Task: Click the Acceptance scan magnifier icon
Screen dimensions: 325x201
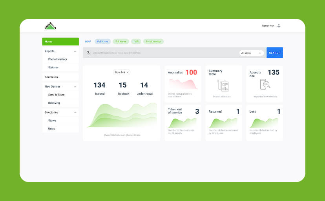Action: click(x=265, y=84)
